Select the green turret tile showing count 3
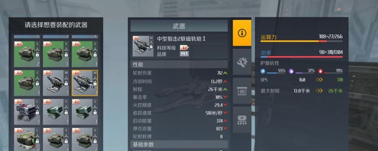Screen dimensions: 378x151 pyautogui.click(x=56, y=54)
